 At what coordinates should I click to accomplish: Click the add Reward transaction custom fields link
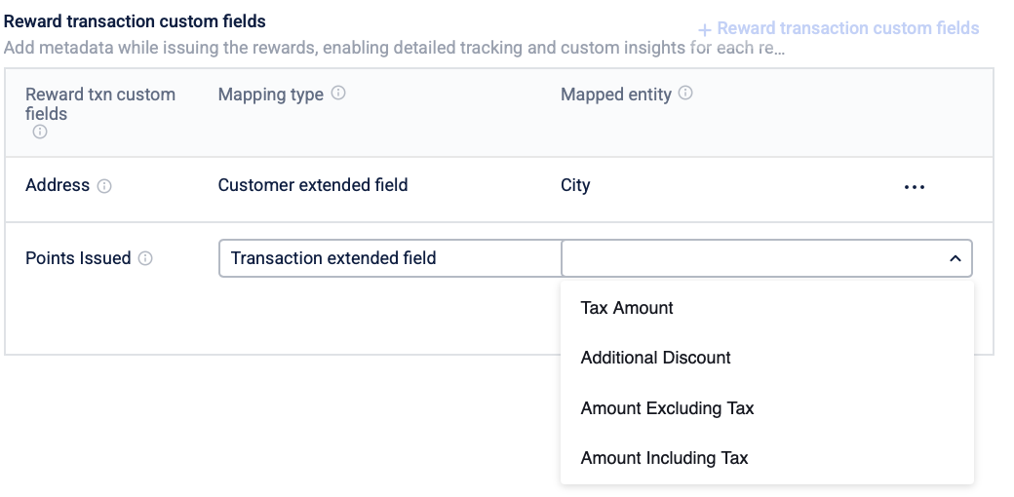click(x=838, y=29)
